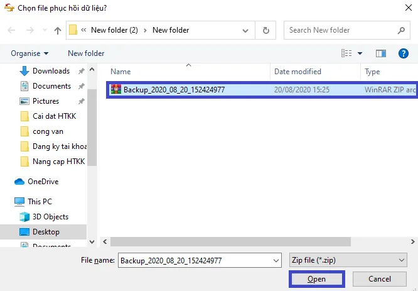Image resolution: width=418 pixels, height=291 pixels.
Task: Click the horizontal scrollbar thumb
Action: pyautogui.click(x=230, y=242)
